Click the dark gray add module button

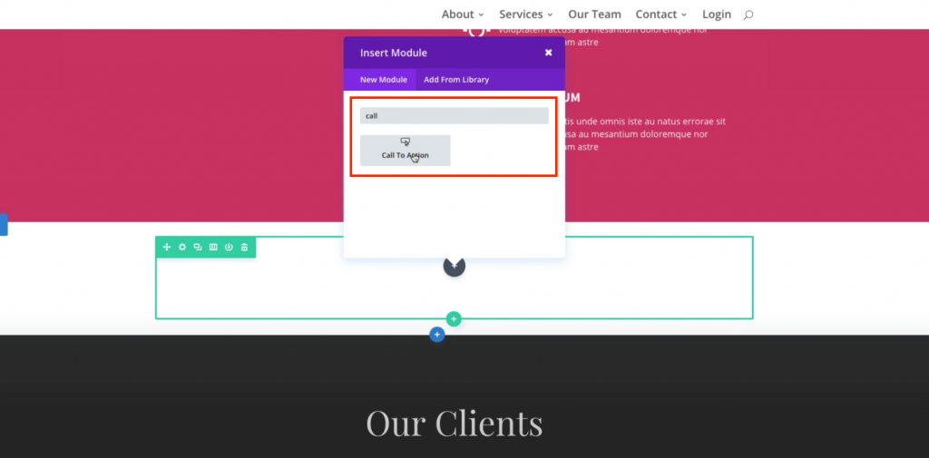tap(455, 266)
